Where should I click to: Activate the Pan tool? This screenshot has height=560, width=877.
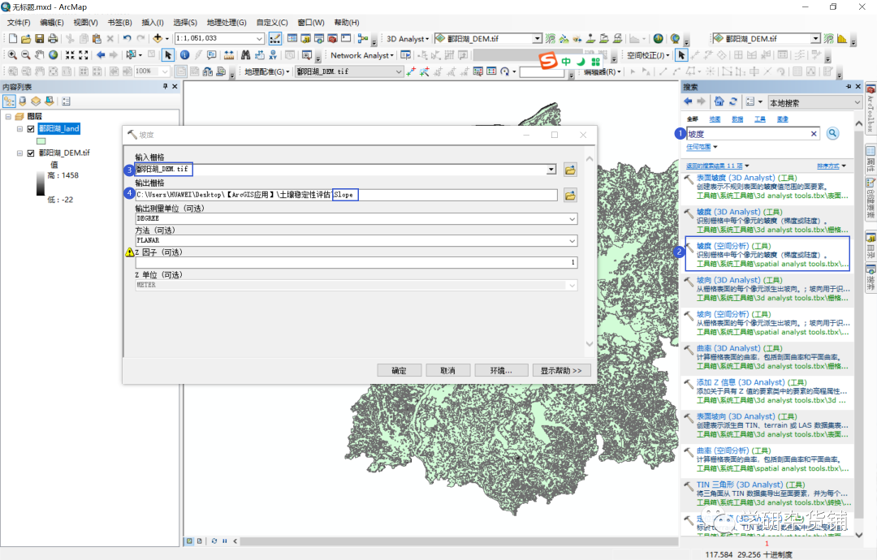point(38,54)
